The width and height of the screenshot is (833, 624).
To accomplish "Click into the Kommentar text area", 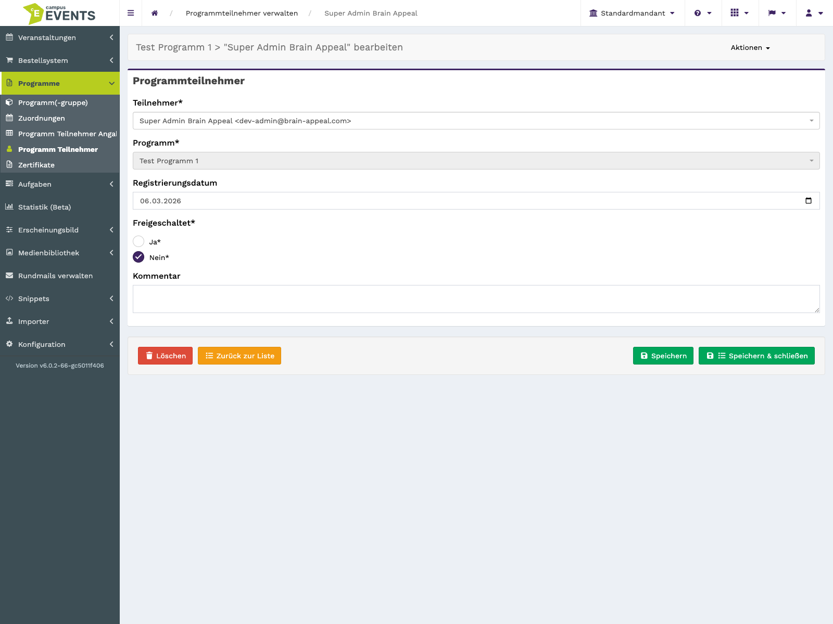I will pos(476,299).
